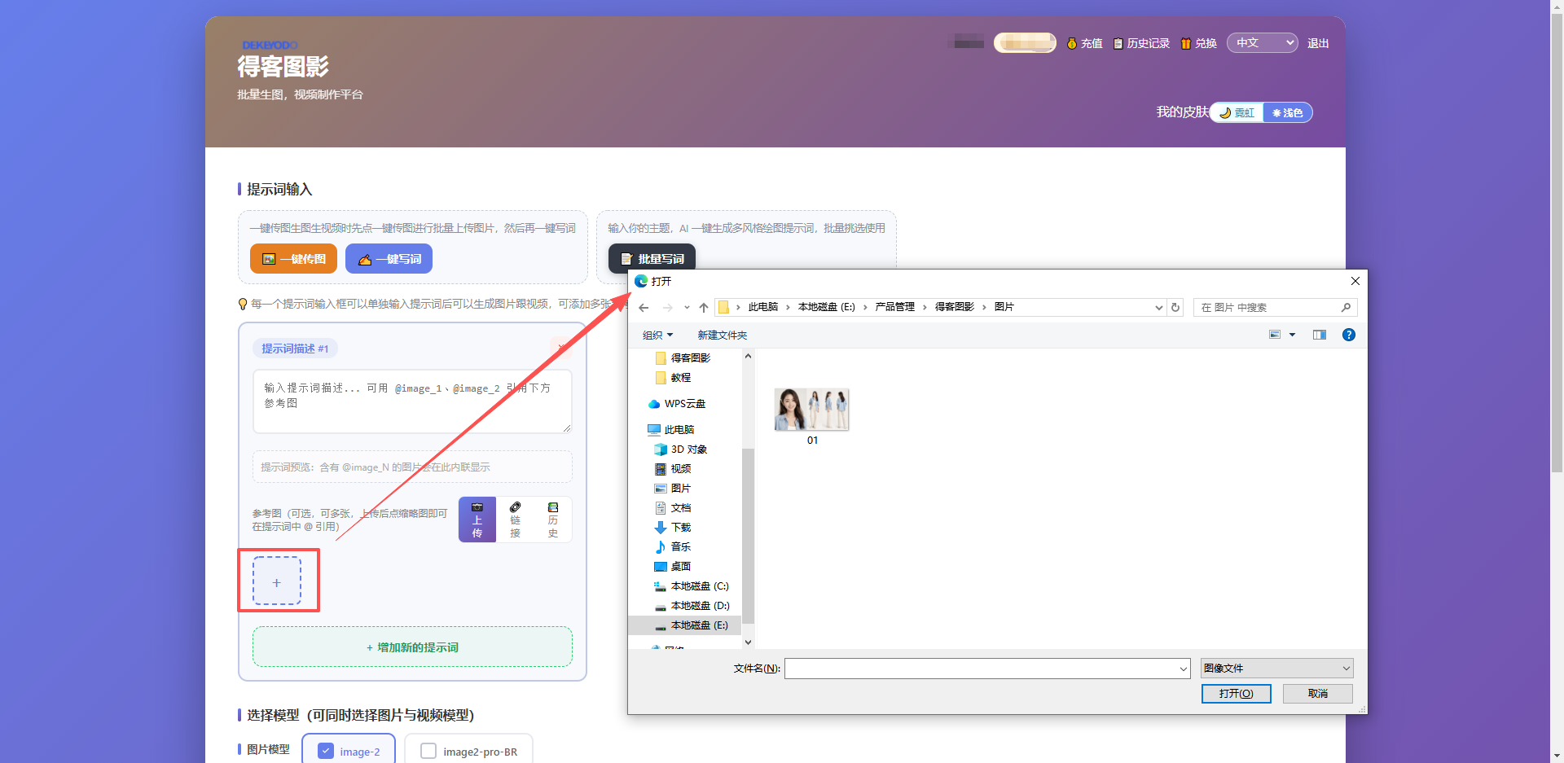The image size is (1564, 763).
Task: Select WPS云盘 in the navigation tree
Action: (x=677, y=404)
